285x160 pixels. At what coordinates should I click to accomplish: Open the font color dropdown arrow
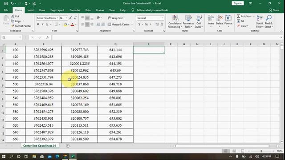76,24
